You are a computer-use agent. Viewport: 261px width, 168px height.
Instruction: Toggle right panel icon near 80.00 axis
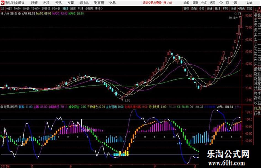(x=240, y=14)
